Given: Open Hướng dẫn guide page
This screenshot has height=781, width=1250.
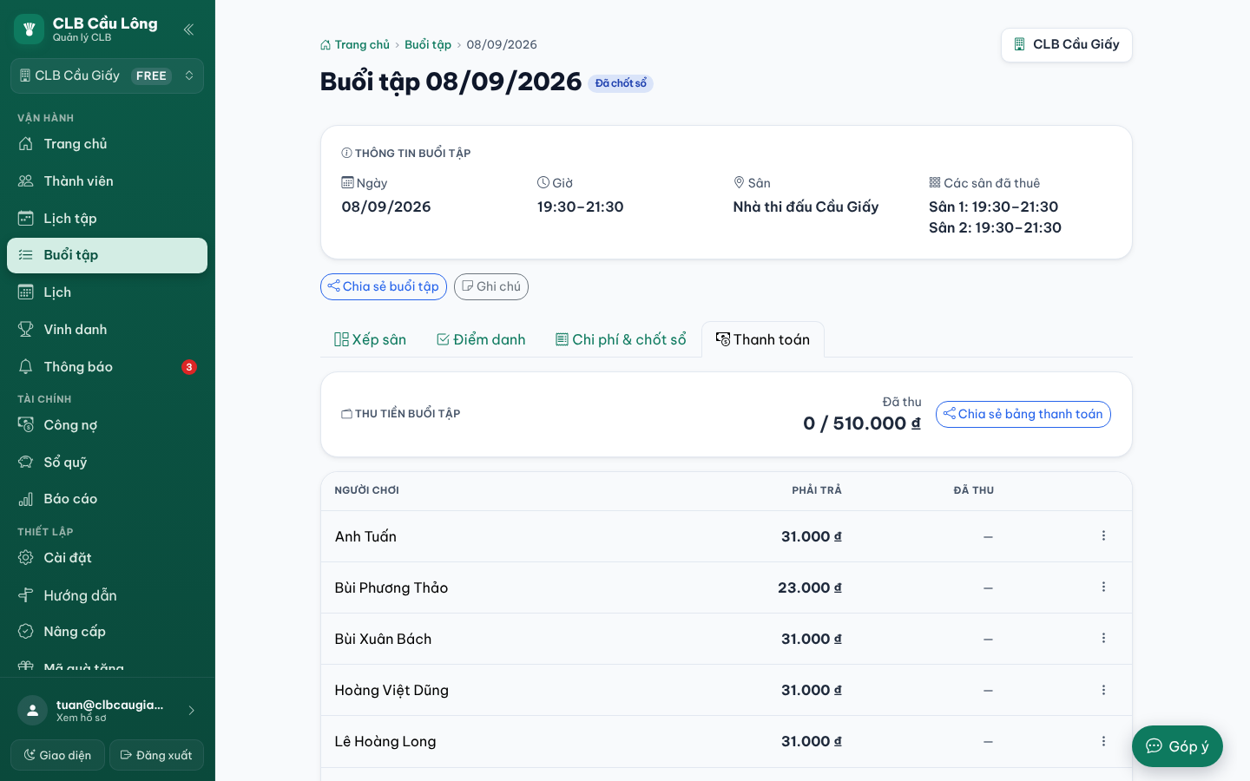Looking at the screenshot, I should [x=107, y=595].
